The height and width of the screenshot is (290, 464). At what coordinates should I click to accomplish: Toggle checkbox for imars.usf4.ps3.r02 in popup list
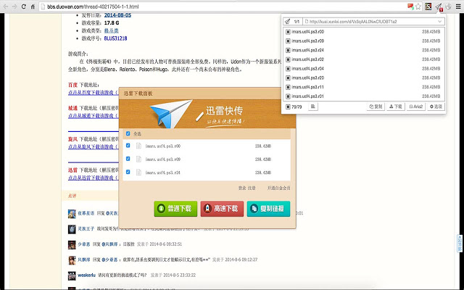click(288, 59)
